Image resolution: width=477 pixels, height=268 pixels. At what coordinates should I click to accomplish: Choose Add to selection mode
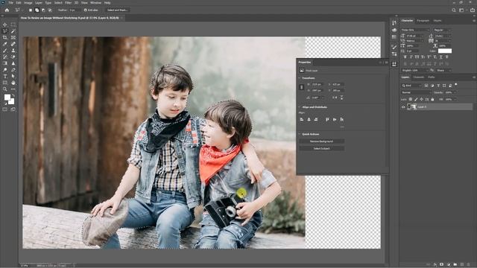(x=37, y=10)
